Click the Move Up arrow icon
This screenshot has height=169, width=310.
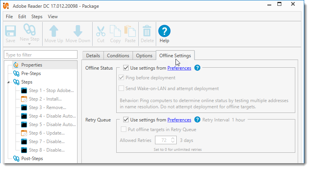54,31
